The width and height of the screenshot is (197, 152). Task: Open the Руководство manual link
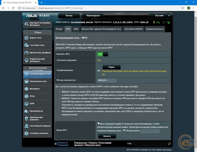pos(81,143)
